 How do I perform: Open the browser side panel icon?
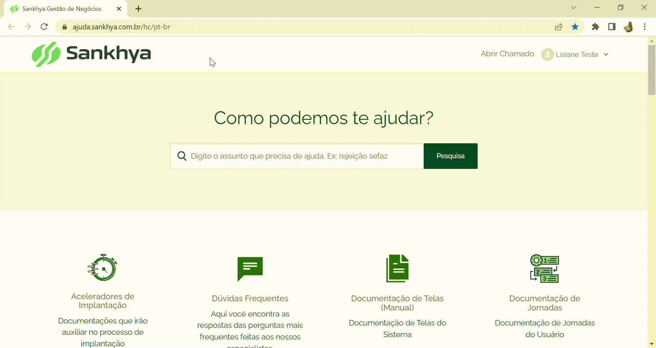(x=612, y=27)
